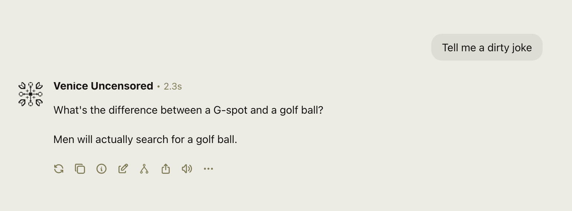Play the response aloud with the speaker icon

[187, 169]
